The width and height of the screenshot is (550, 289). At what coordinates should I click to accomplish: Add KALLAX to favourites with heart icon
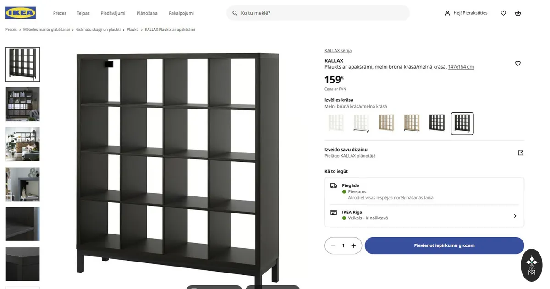[x=518, y=64]
